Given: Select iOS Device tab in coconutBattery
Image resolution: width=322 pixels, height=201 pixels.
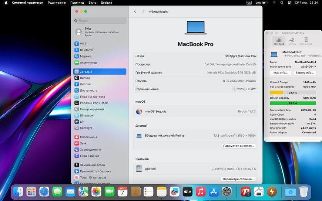Looking at the screenshot, I should tap(306, 41).
